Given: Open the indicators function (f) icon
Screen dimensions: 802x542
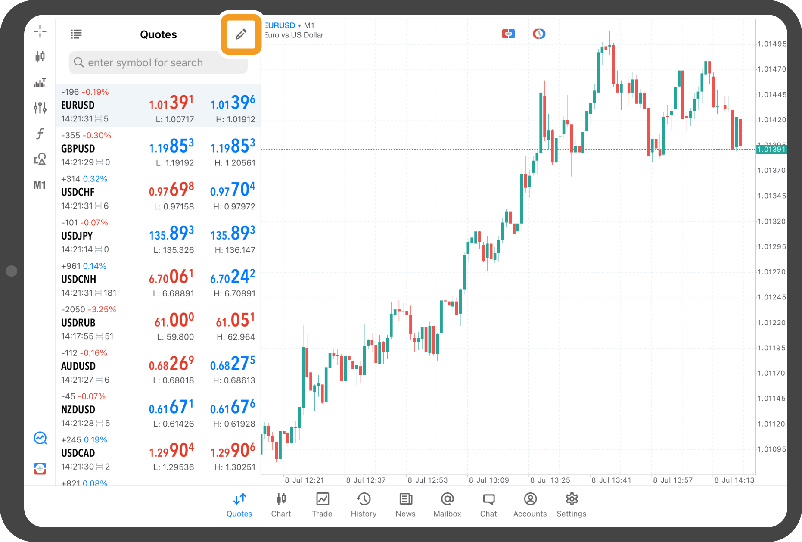Looking at the screenshot, I should coord(40,134).
